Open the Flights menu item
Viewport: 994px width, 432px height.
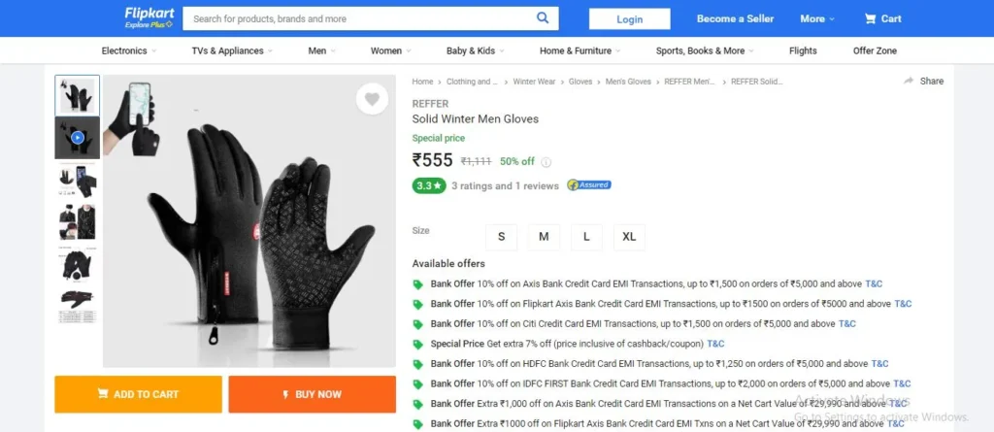click(803, 50)
